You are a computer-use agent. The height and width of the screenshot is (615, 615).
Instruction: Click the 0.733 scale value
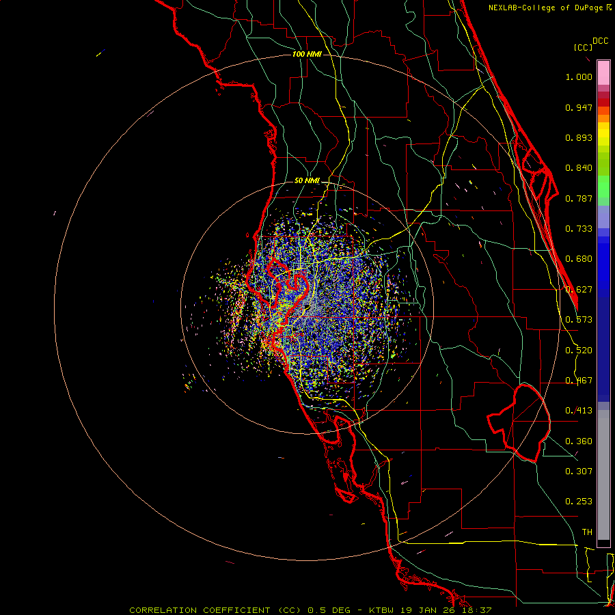tap(579, 229)
